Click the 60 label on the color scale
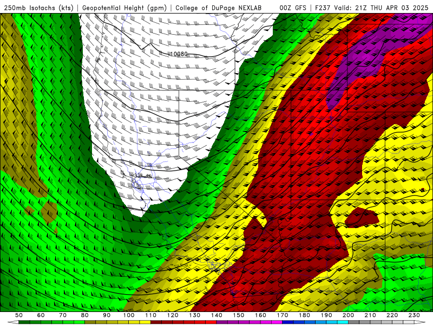This screenshot has height=325, width=433. point(41,315)
